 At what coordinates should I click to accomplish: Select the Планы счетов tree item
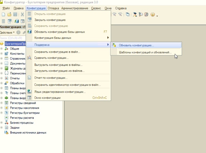(x=18, y=93)
